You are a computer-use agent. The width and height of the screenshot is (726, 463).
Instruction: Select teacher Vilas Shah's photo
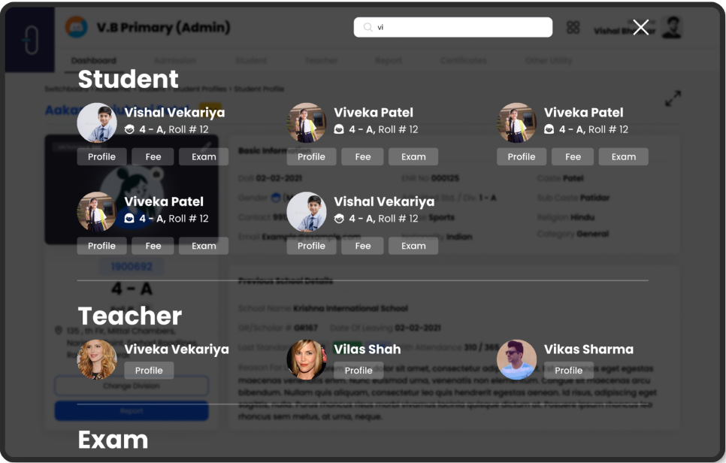307,359
